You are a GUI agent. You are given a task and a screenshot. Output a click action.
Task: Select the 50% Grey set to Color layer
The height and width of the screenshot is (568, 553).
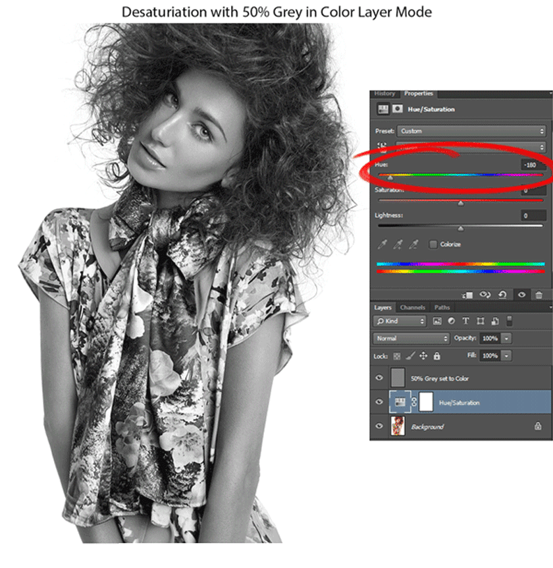pyautogui.click(x=461, y=378)
